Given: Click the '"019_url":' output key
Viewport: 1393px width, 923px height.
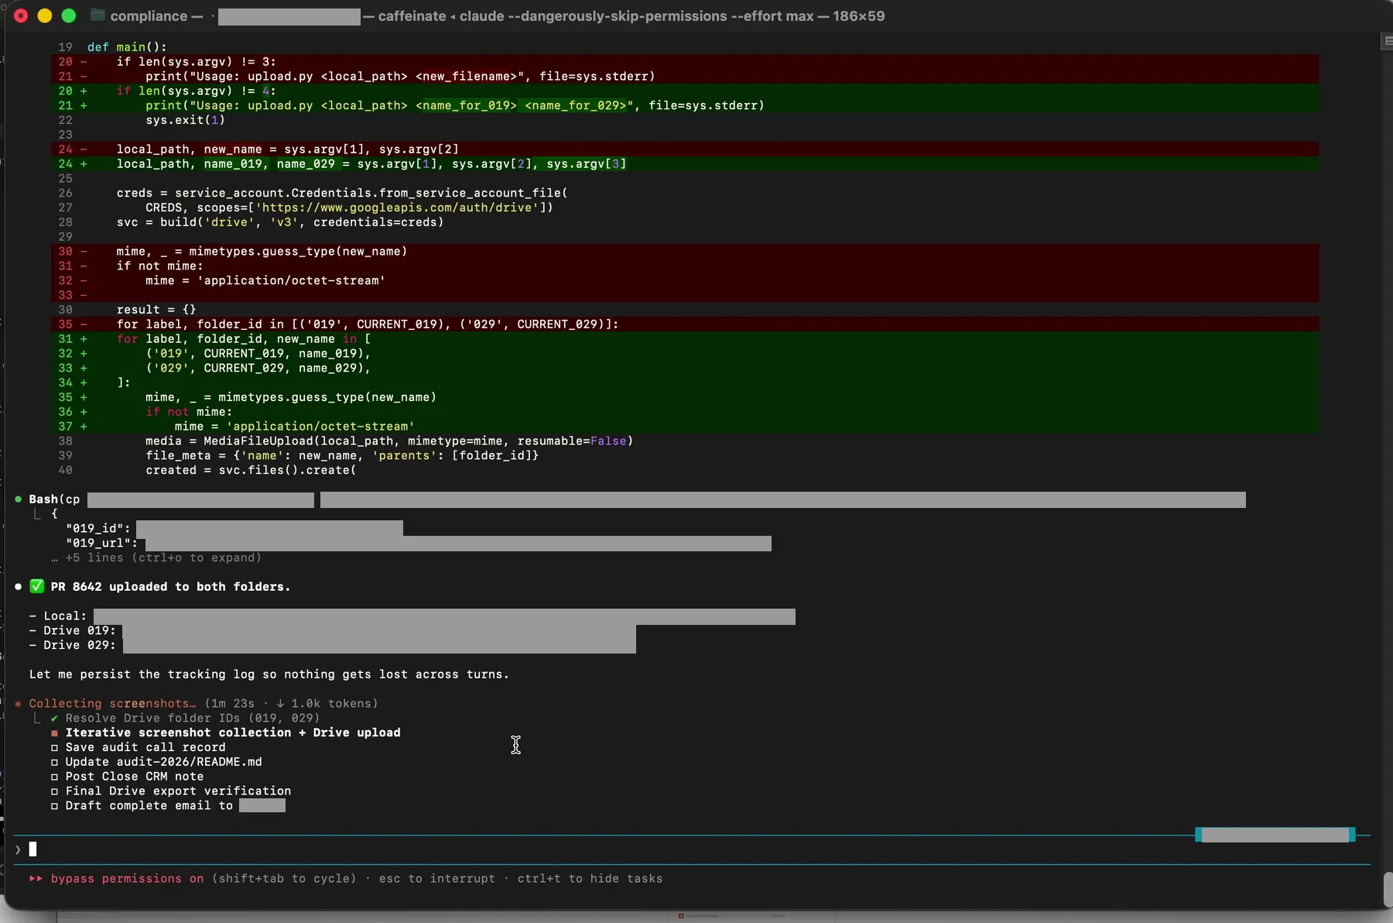Looking at the screenshot, I should (x=101, y=543).
